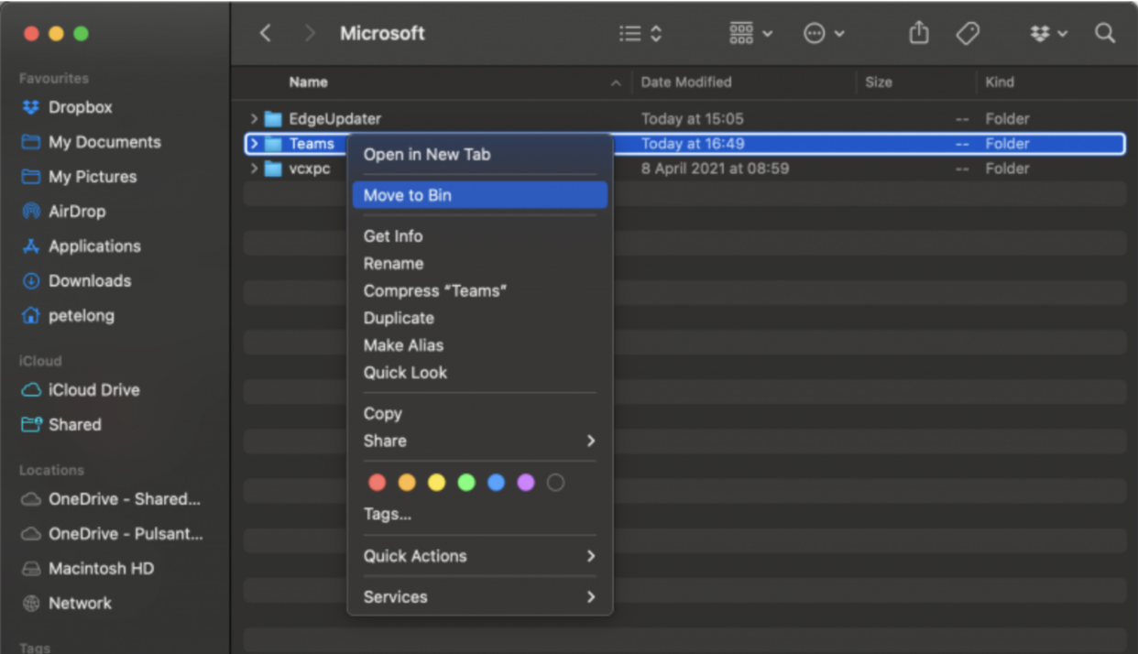Apply the red colour tag
The width and height of the screenshot is (1138, 654).
[x=377, y=483]
